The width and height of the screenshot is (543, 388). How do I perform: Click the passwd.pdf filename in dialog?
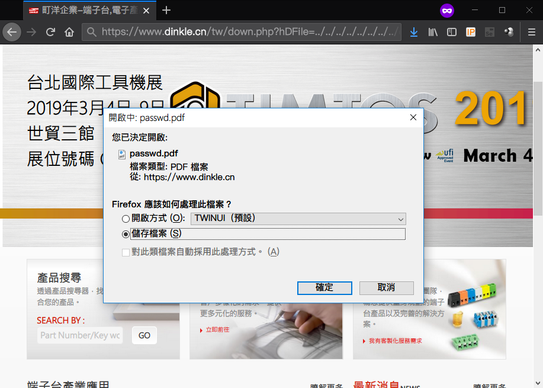tap(154, 153)
